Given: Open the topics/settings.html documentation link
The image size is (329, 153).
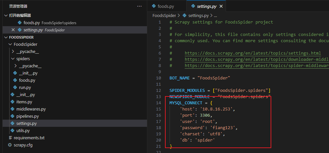Looking at the screenshot, I should click(253, 53).
